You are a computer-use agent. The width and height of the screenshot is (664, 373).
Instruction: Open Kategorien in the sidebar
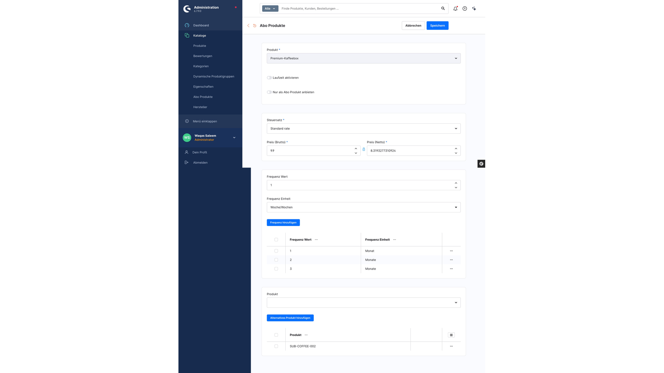pos(201,66)
